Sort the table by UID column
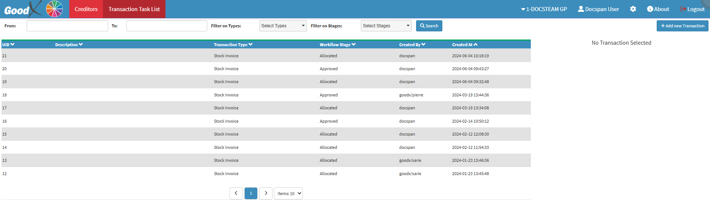Image resolution: width=710 pixels, height=205 pixels. coord(8,45)
